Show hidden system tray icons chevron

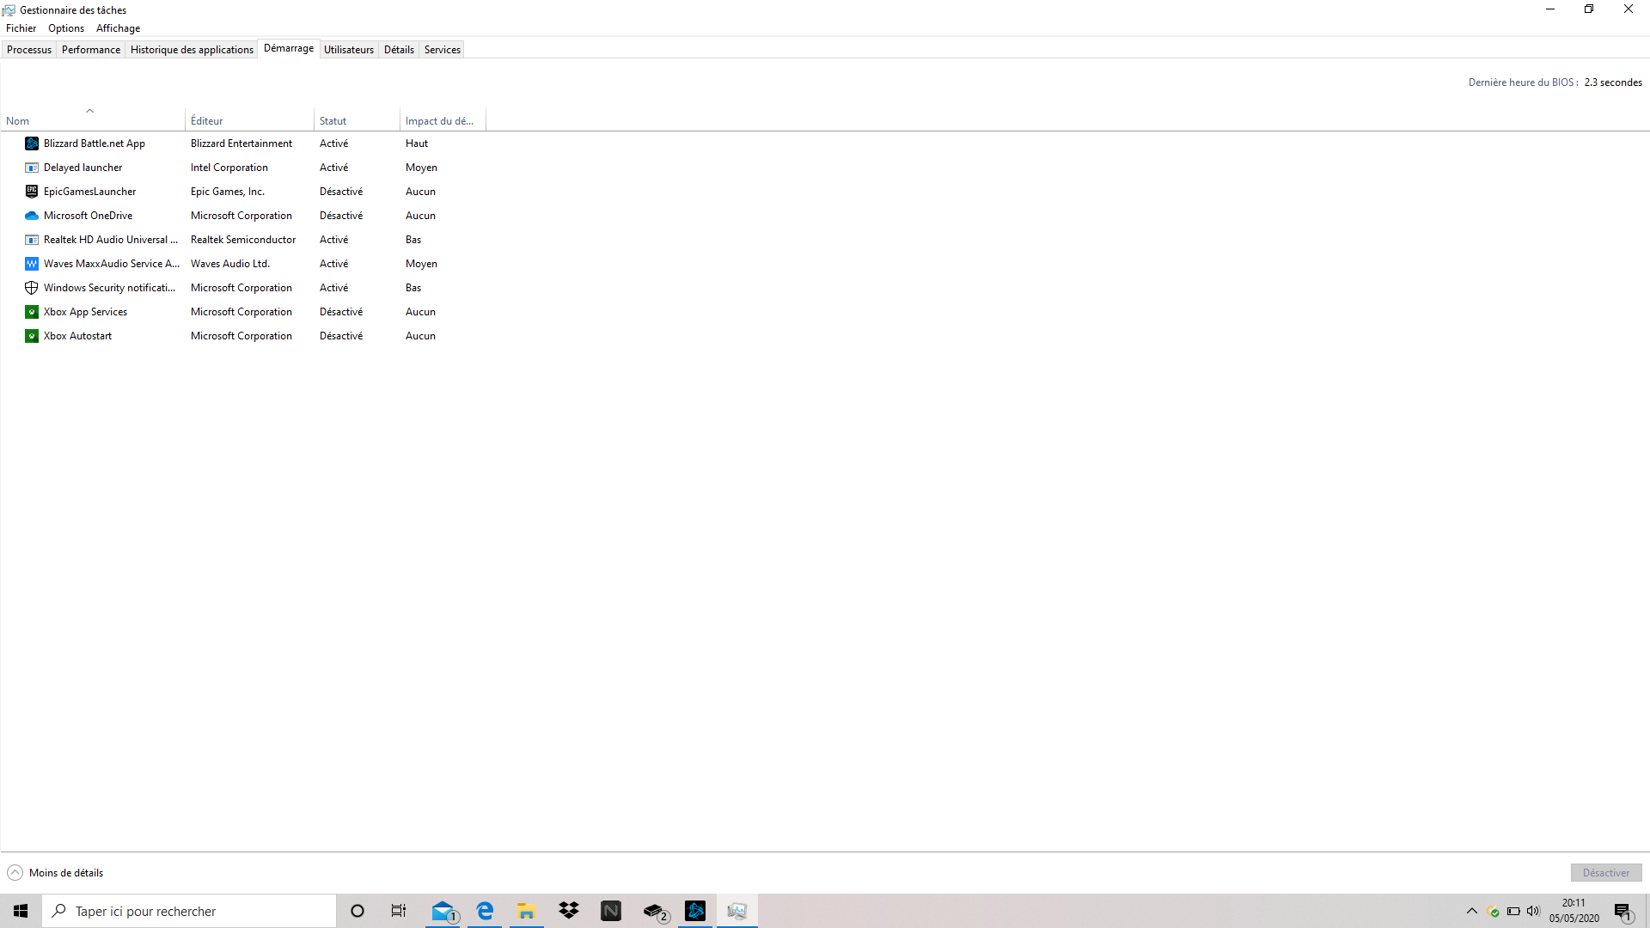pos(1471,911)
